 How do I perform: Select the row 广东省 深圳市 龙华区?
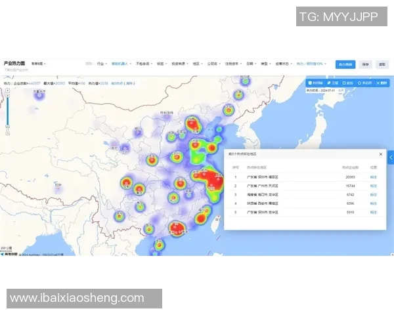(x=305, y=212)
